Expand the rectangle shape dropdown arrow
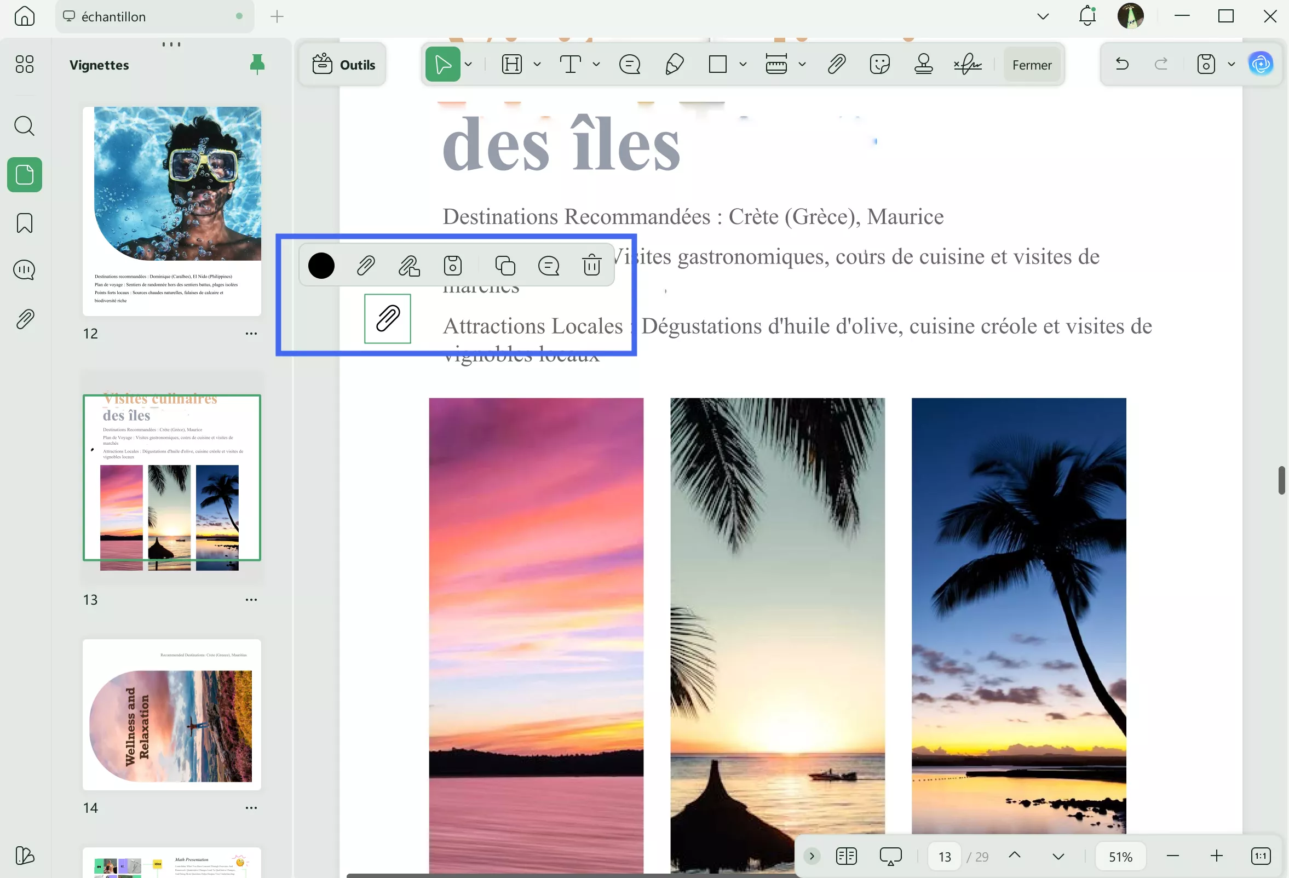 [743, 64]
